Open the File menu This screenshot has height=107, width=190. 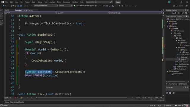[x=7, y=2]
